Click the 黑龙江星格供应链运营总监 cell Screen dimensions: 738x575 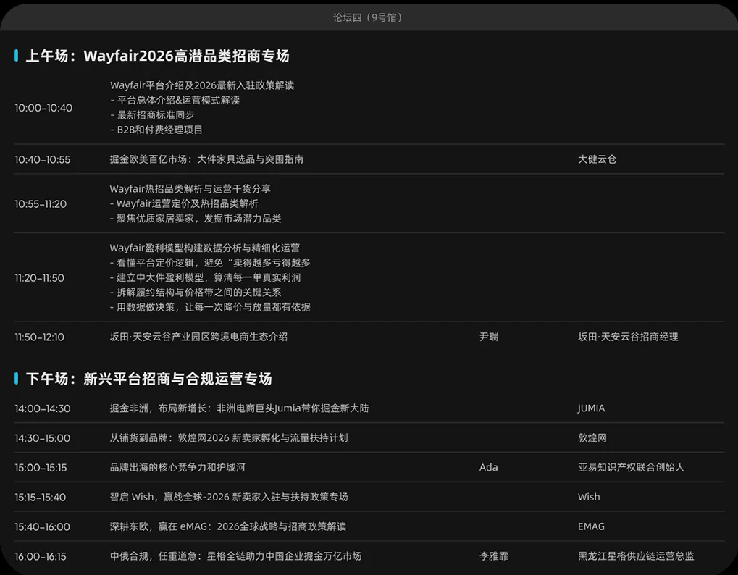[637, 556]
